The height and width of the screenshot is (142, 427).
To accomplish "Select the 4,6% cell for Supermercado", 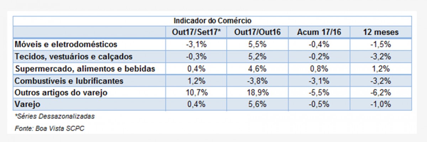I will coord(258,69).
